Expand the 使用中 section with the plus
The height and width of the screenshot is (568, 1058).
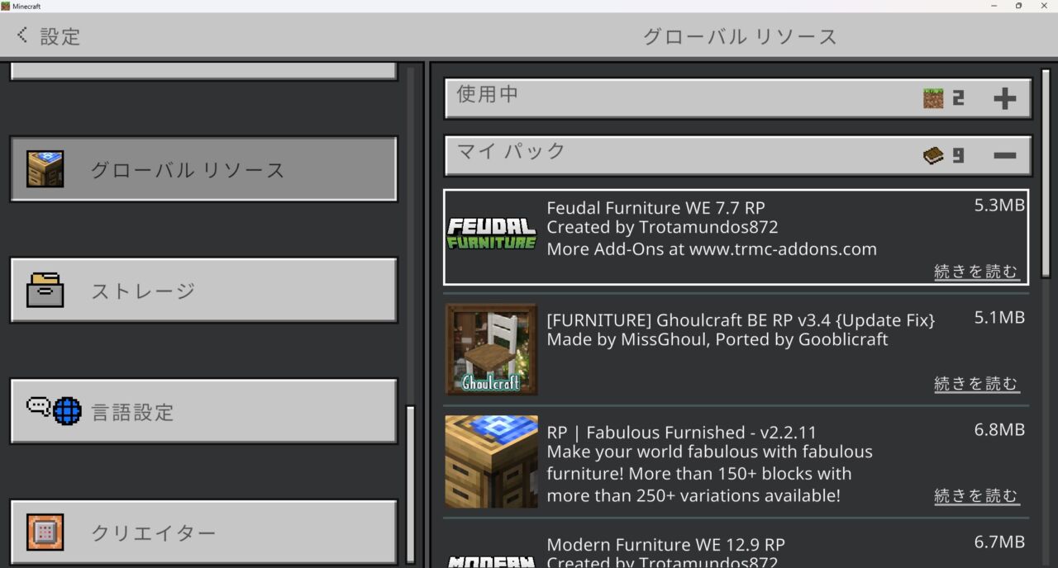click(x=1006, y=97)
